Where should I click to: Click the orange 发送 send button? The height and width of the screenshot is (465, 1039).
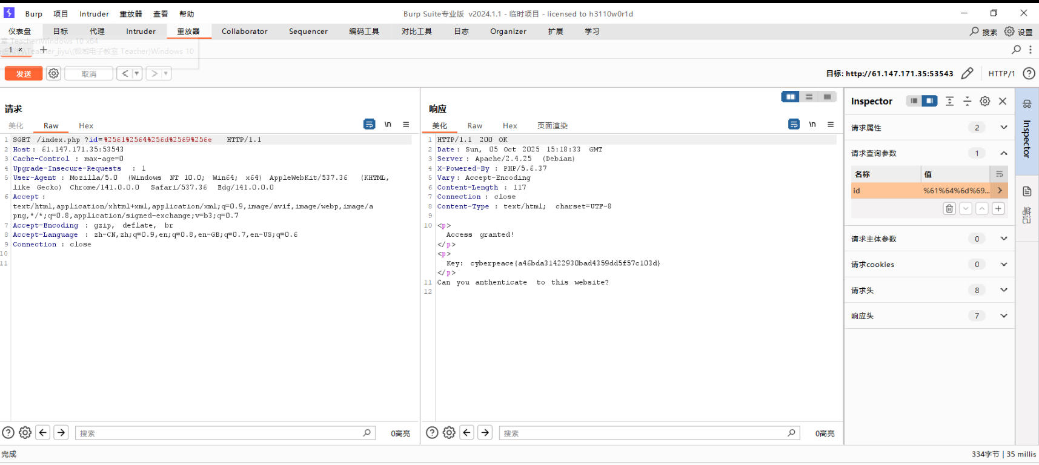[x=24, y=74]
